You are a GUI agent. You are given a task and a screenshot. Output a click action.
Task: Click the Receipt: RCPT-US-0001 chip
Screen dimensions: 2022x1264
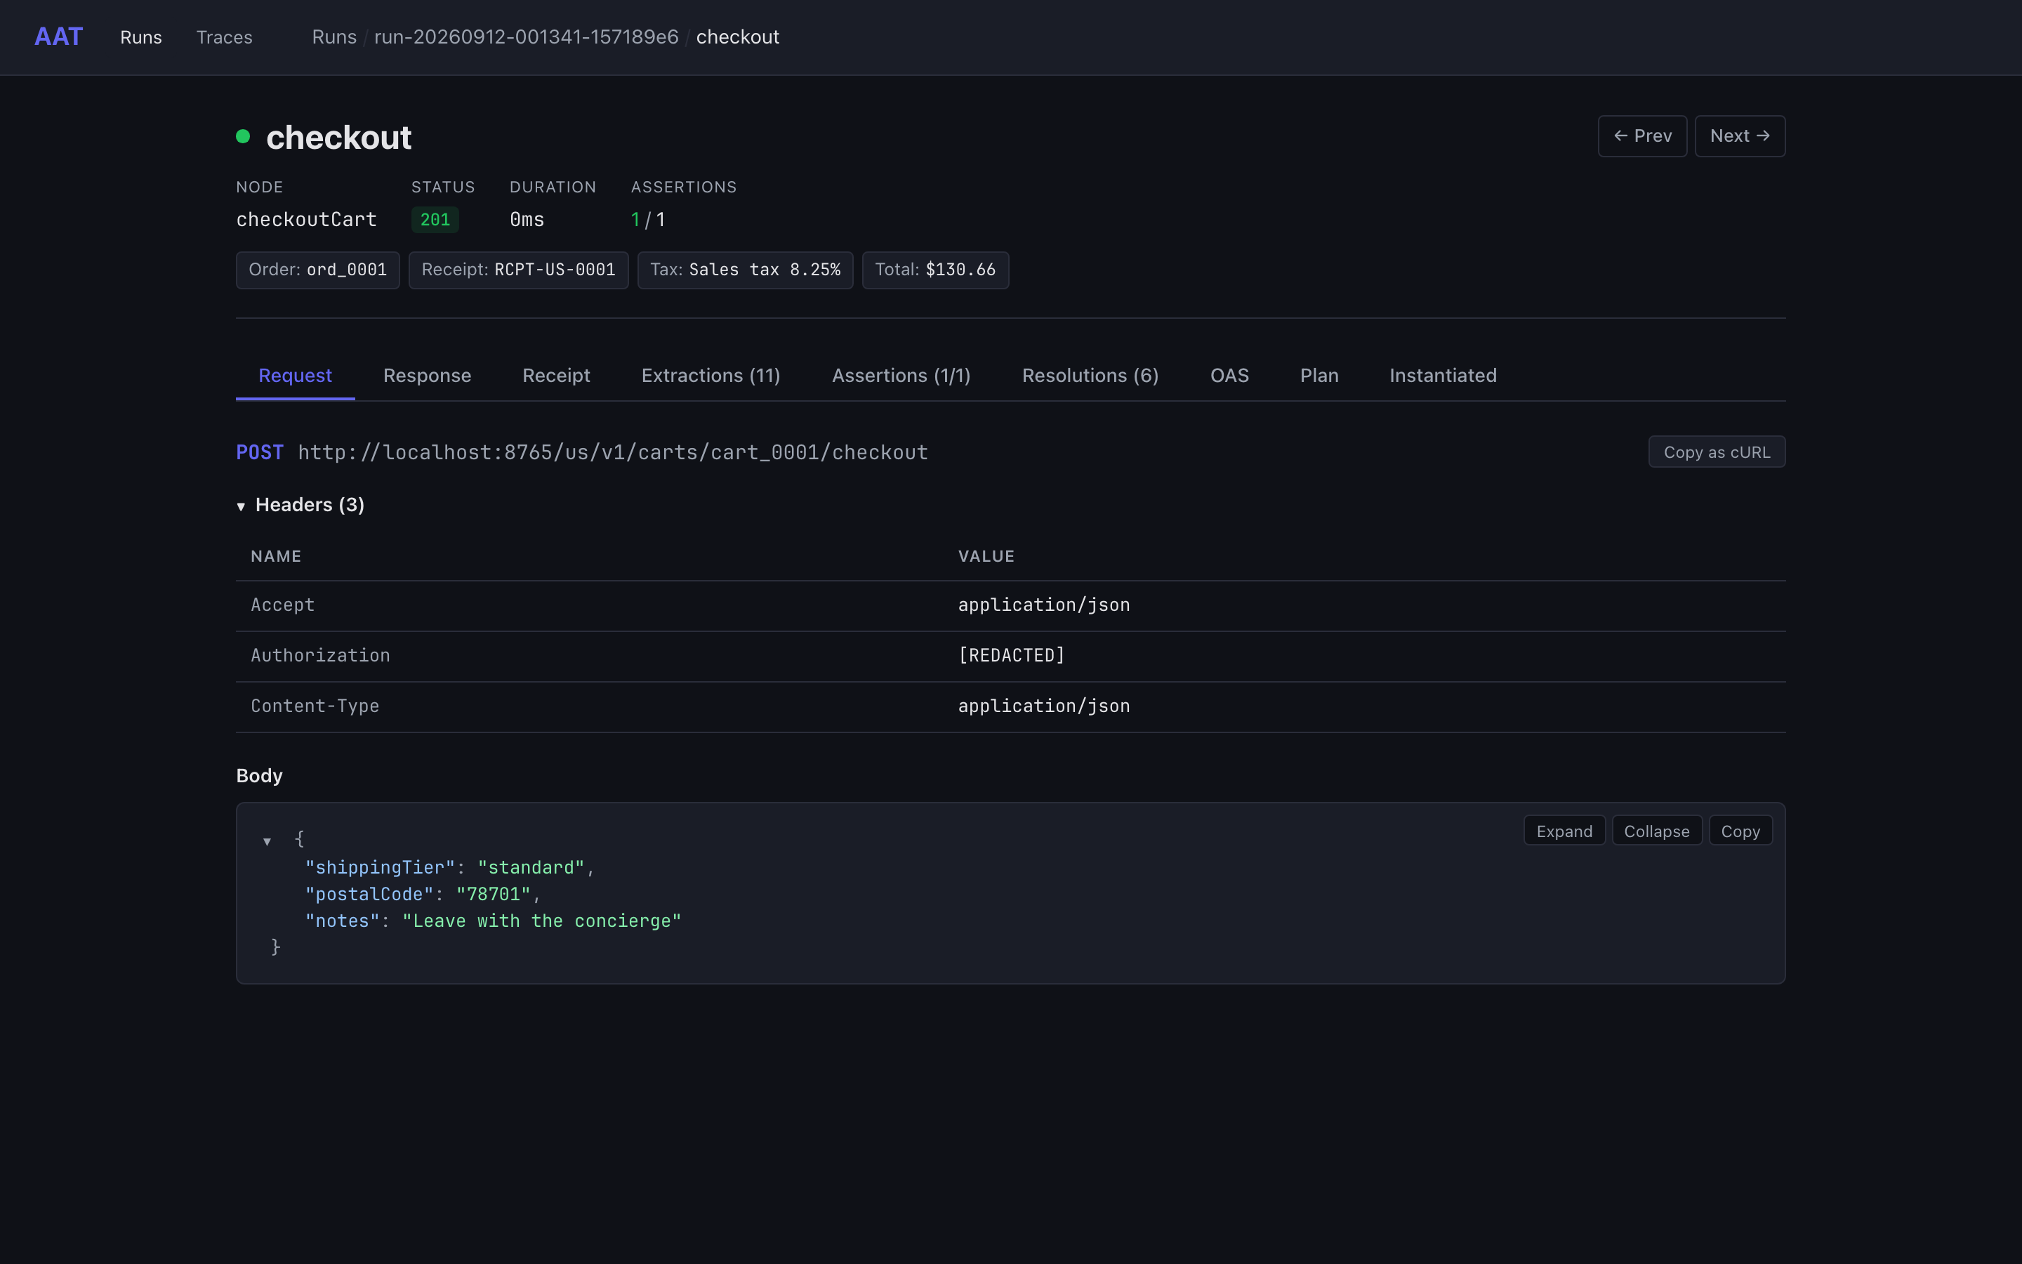(518, 270)
